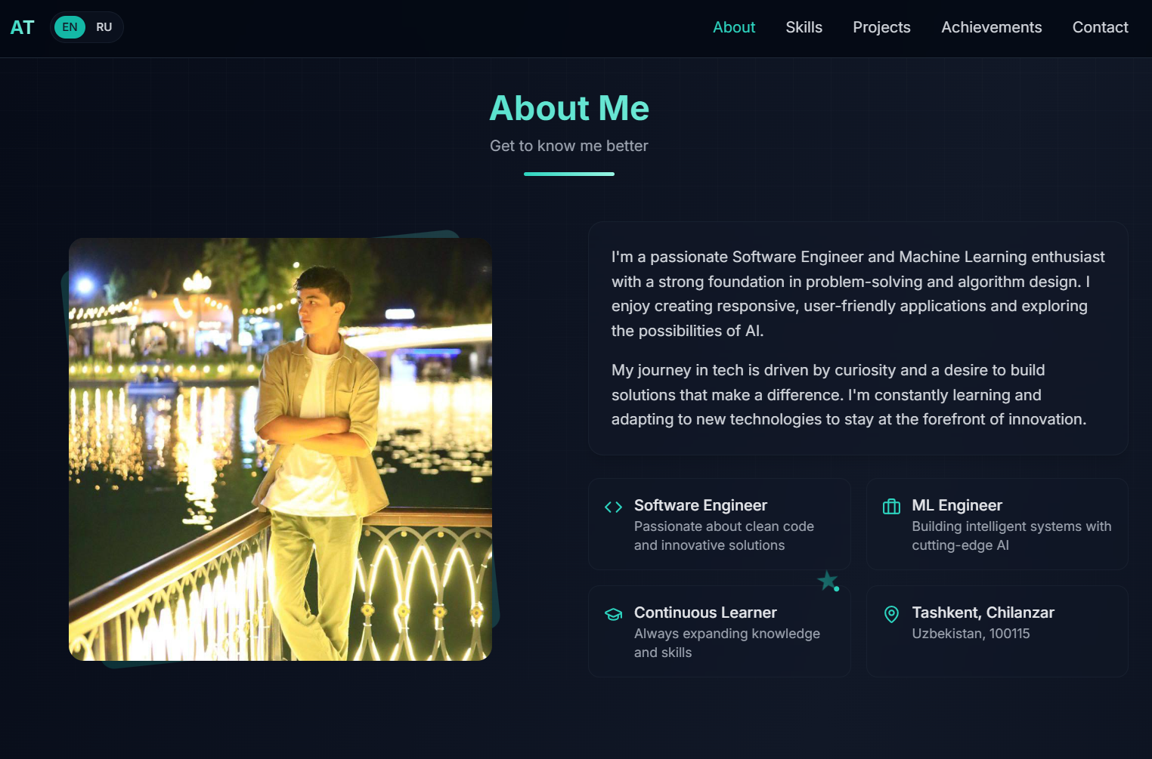
Task: Go to the About section
Action: 734,27
